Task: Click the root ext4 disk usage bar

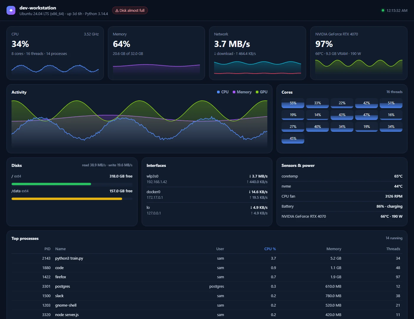Action: point(72,184)
